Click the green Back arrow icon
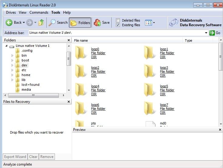Image resolution: width=223 pixels, height=168 pixels. [9, 23]
